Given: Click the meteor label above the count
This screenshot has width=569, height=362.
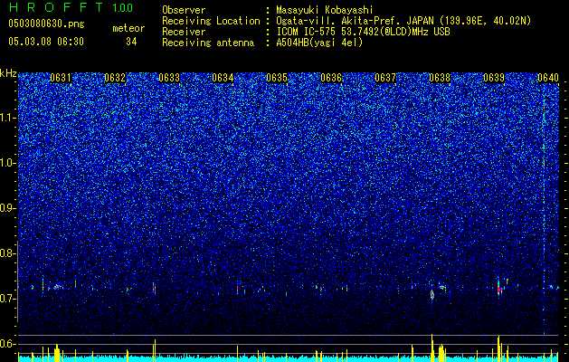Looking at the screenshot, I should tap(128, 28).
